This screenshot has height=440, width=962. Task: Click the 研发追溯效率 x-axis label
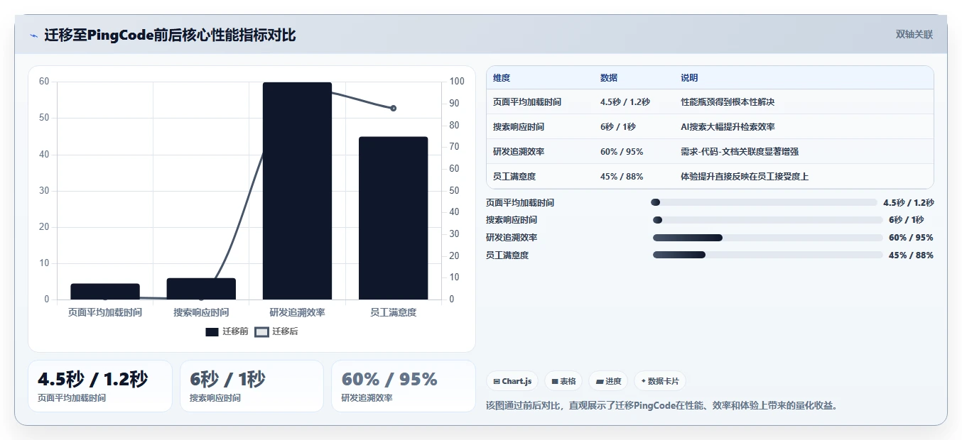coord(297,312)
